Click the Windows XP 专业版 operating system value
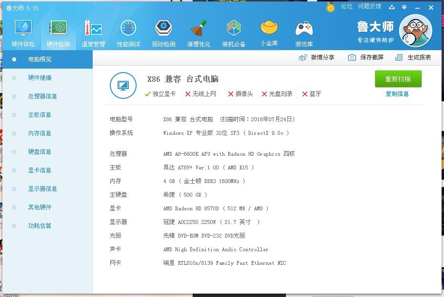 click(226, 133)
